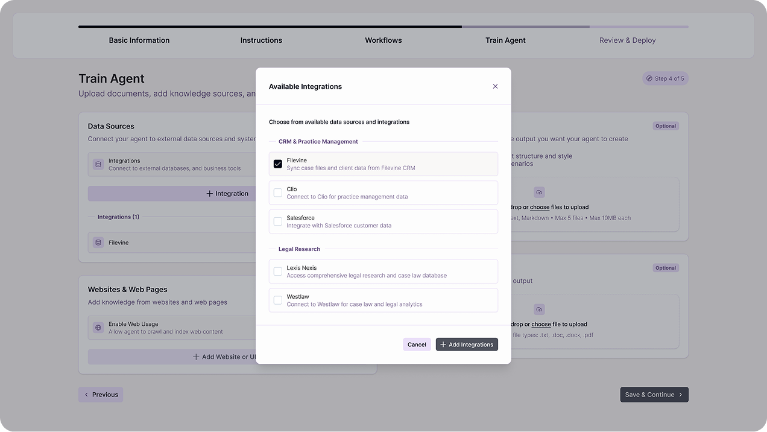Check the Salesforce integration checkbox
767x432 pixels.
click(278, 221)
